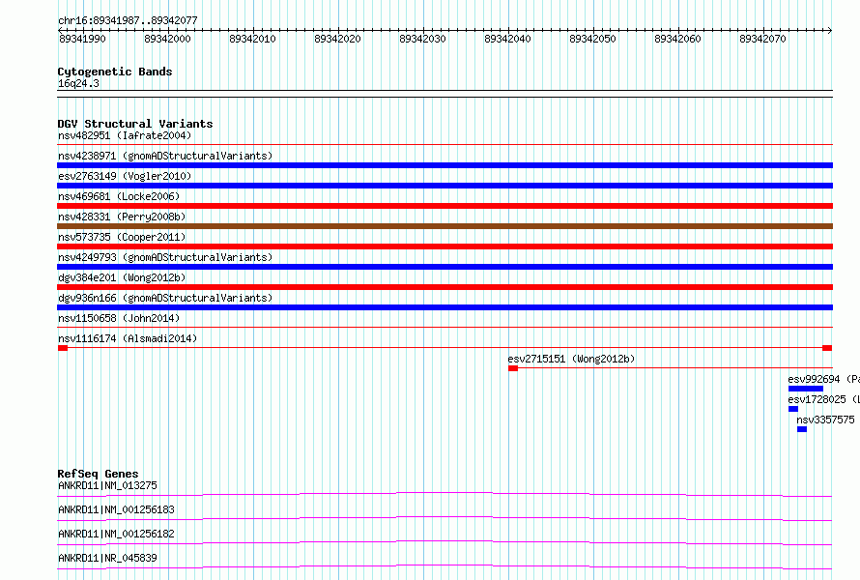
Task: Click the small blue block for nsv3357575
Action: [x=802, y=429]
